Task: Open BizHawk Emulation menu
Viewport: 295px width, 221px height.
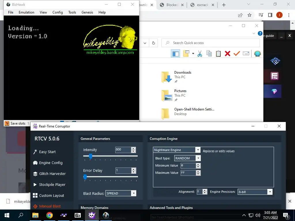Action: (27, 12)
